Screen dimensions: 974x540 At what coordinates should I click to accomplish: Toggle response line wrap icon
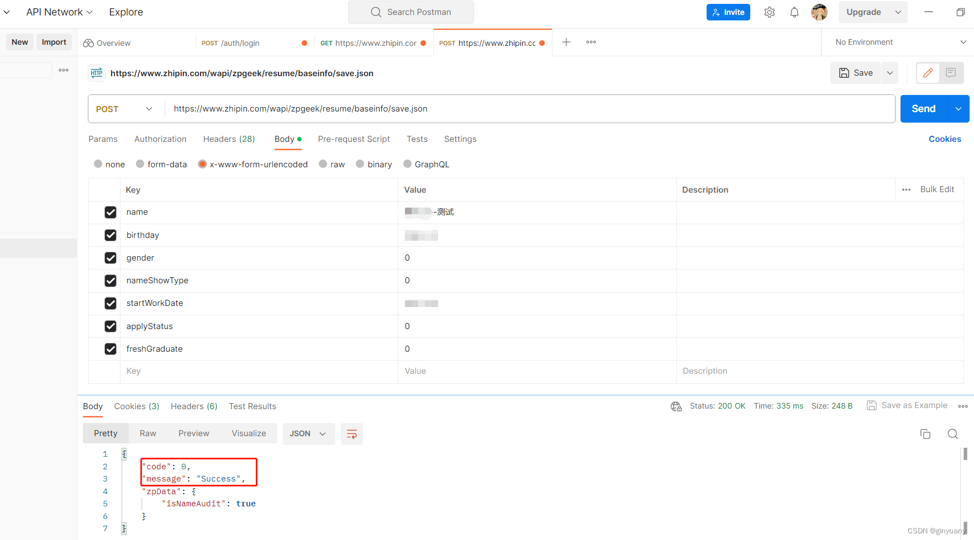pos(352,434)
